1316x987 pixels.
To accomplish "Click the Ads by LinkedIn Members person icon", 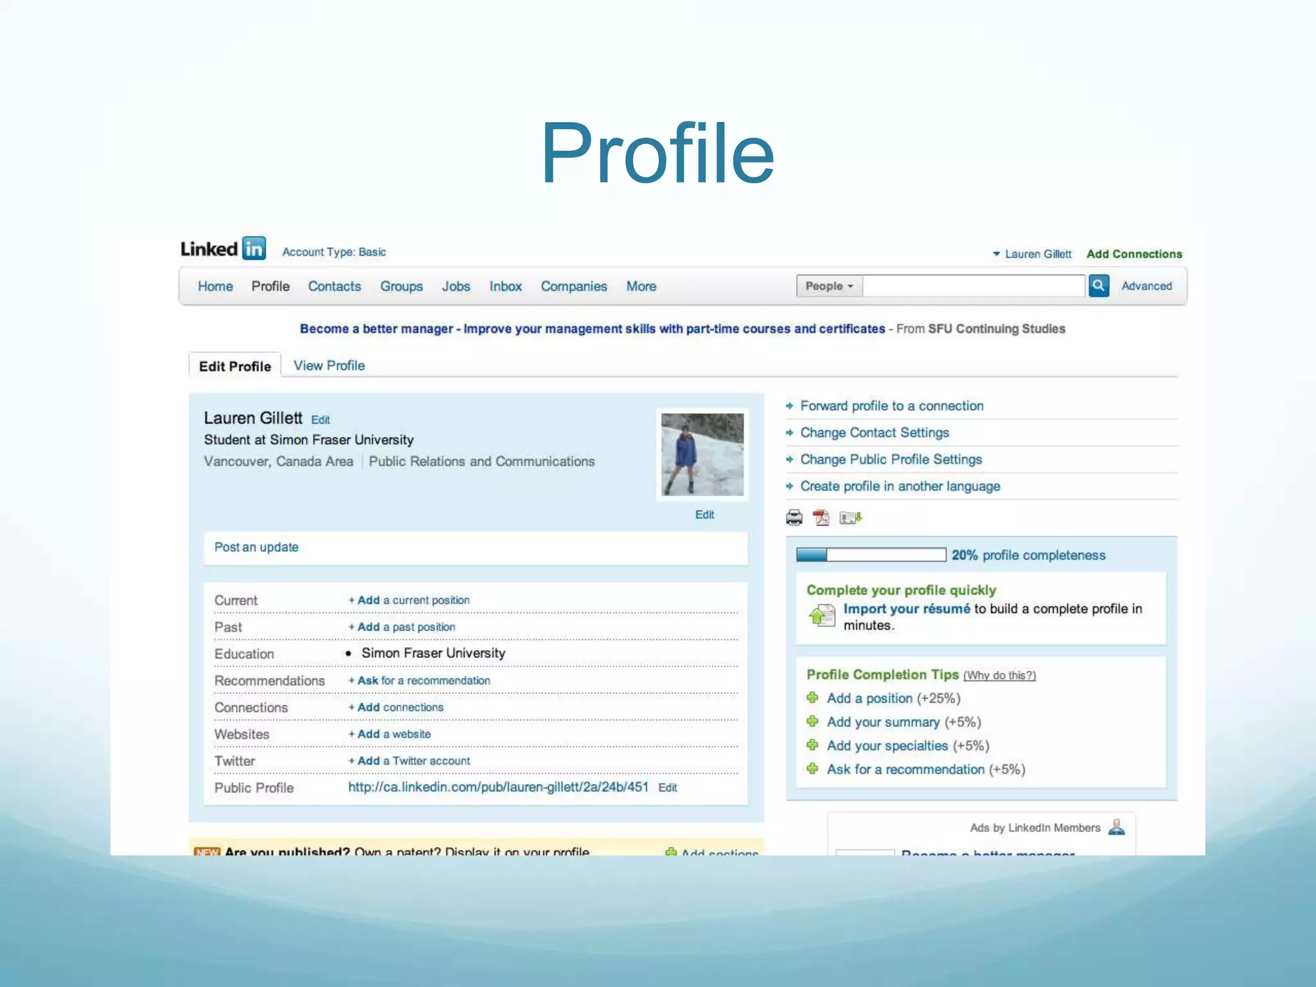I will click(1117, 827).
